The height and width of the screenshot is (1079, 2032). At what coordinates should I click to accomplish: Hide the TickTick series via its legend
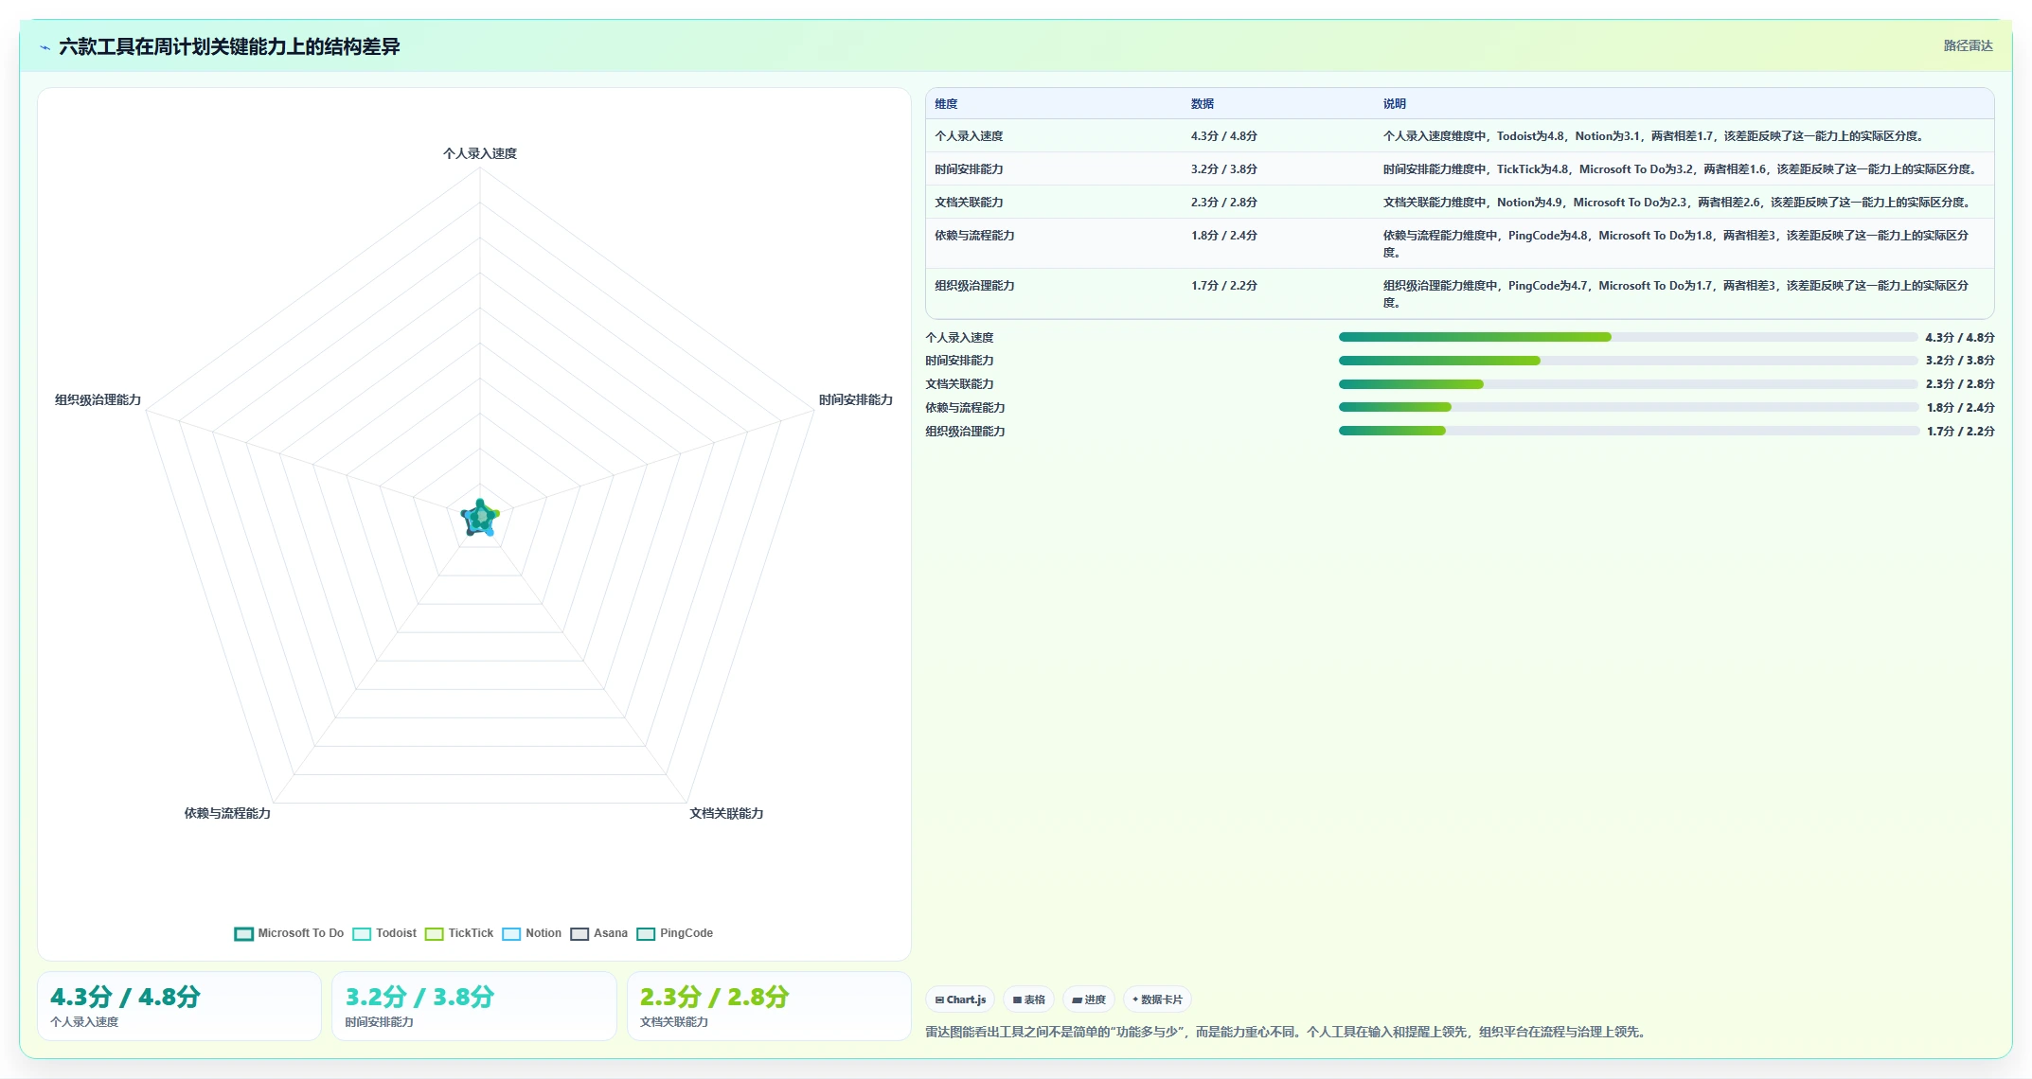pyautogui.click(x=459, y=933)
